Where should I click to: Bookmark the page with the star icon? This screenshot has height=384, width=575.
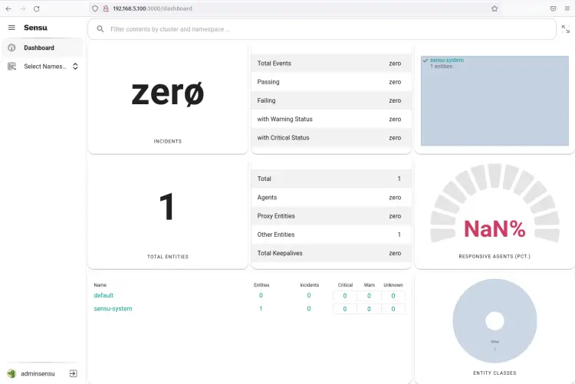click(495, 8)
